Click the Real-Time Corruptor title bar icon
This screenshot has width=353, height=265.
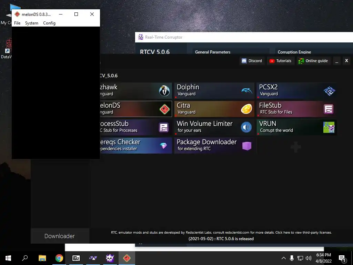141,37
